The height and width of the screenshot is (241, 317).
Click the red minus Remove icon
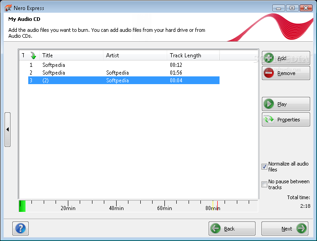270,73
